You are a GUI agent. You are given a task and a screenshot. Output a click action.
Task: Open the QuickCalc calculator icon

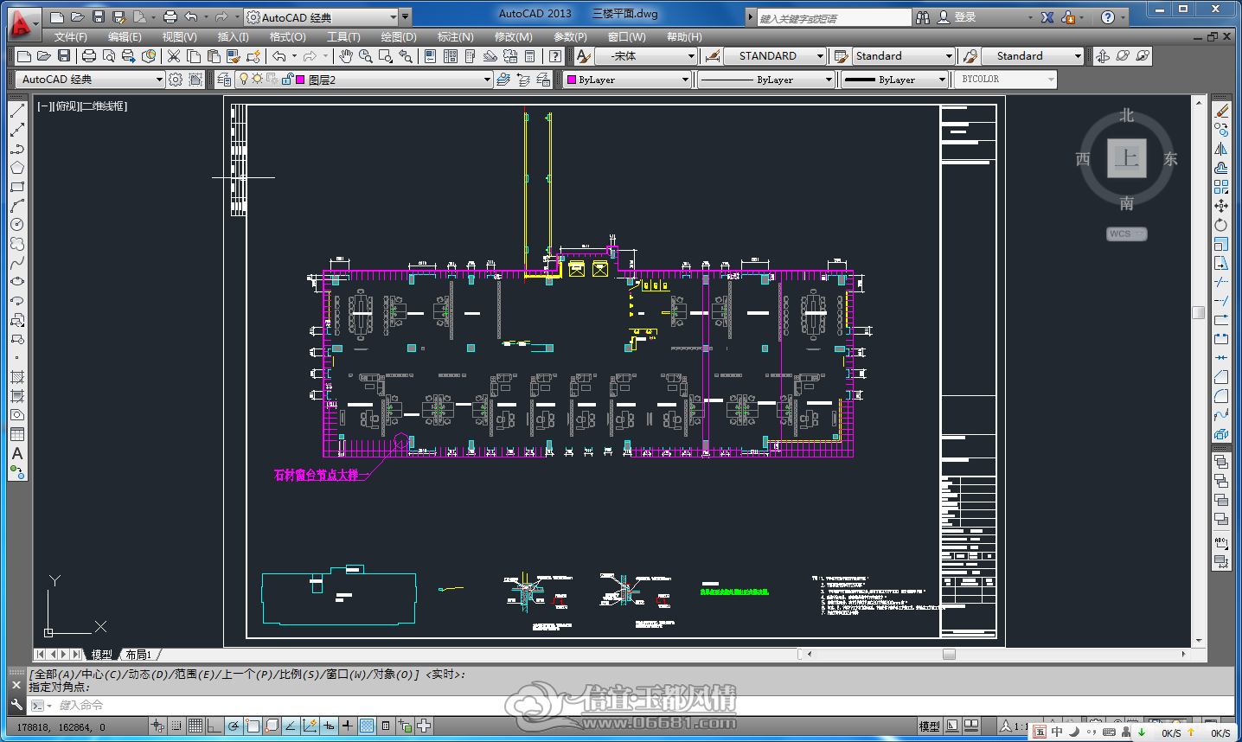529,56
